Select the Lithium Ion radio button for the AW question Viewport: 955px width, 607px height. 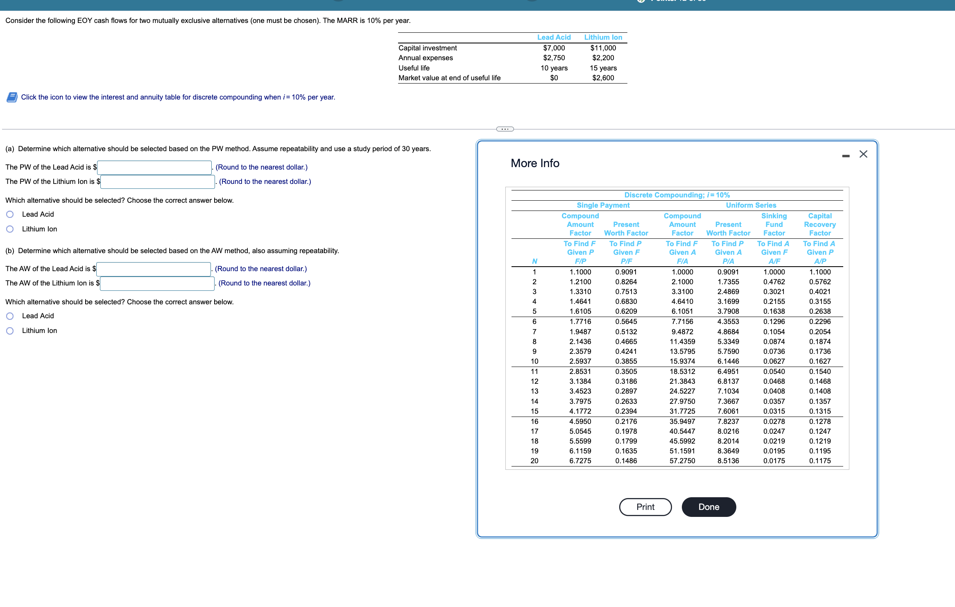(10, 331)
